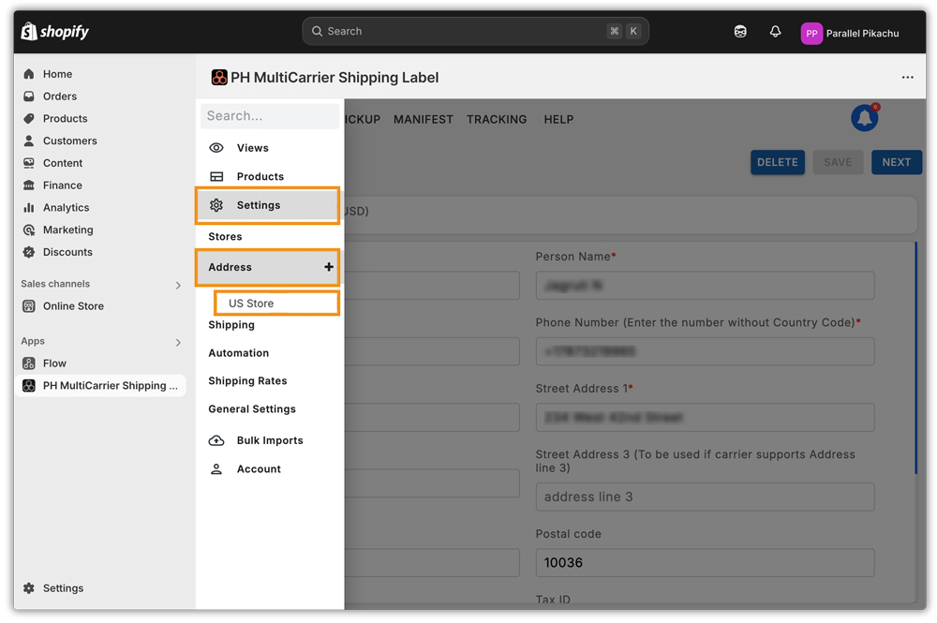Open Shopify Settings at bottom of sidebar
The image size is (937, 623).
63,588
